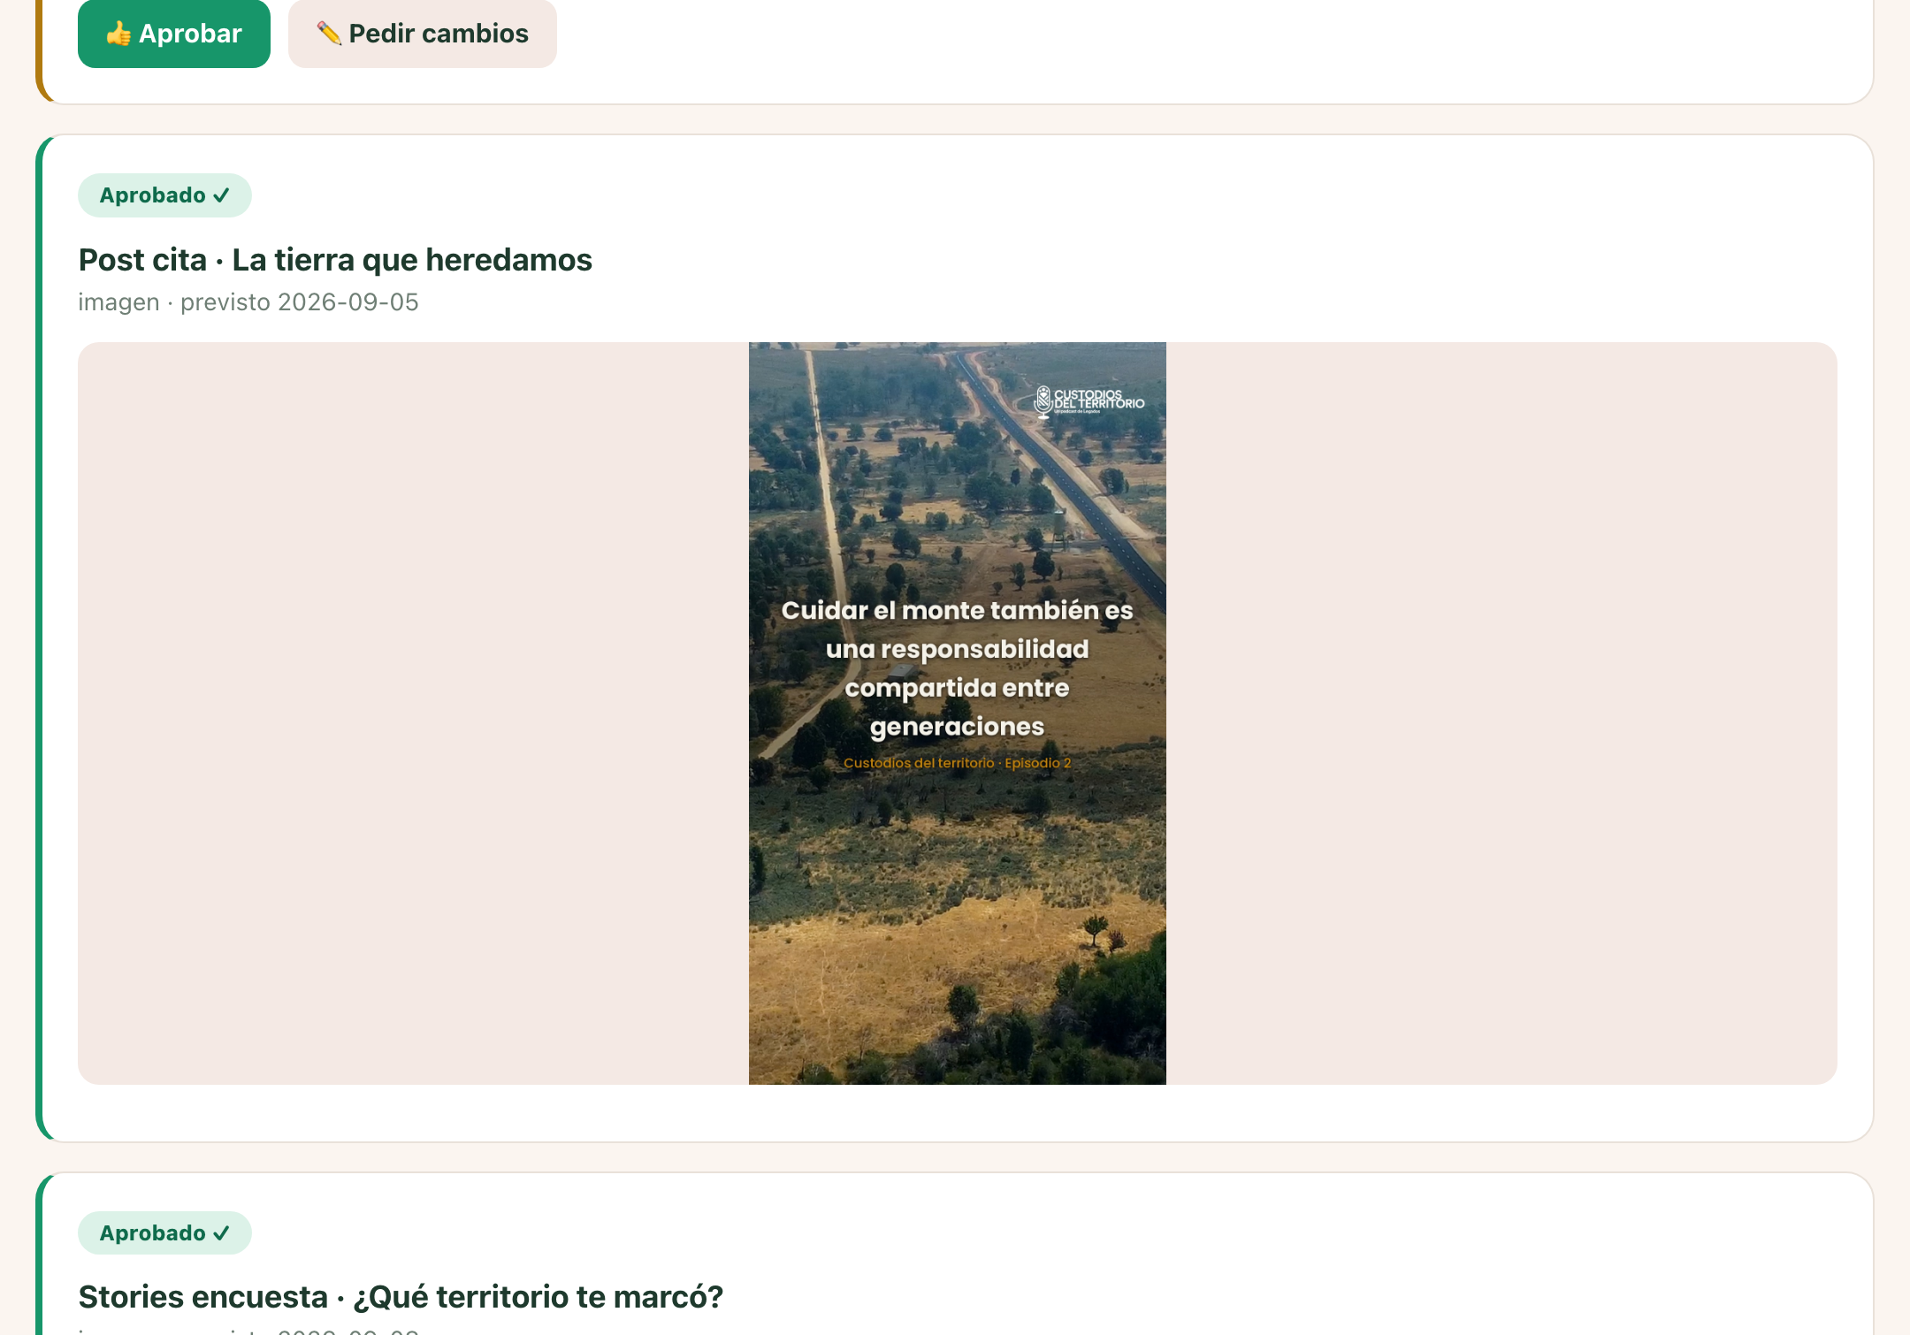Click Aprobado badge above Post cita title

point(164,195)
